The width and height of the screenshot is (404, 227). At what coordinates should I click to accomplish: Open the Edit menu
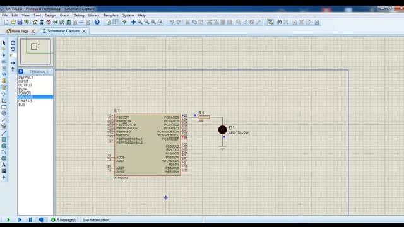point(15,15)
